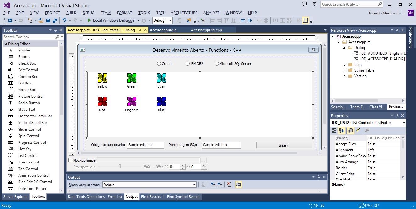
Task: Click the Undo arrow in the toolbar
Action: pos(64,20)
